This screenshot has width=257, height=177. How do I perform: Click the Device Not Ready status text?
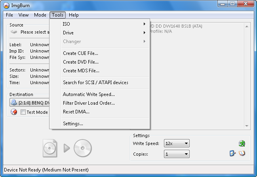pyautogui.click(x=46, y=170)
